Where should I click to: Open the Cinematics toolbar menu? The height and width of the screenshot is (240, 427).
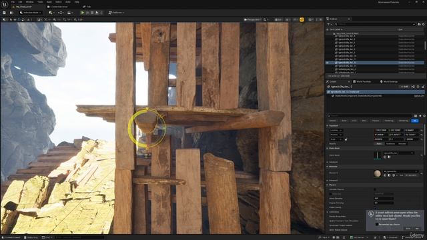pos(69,13)
